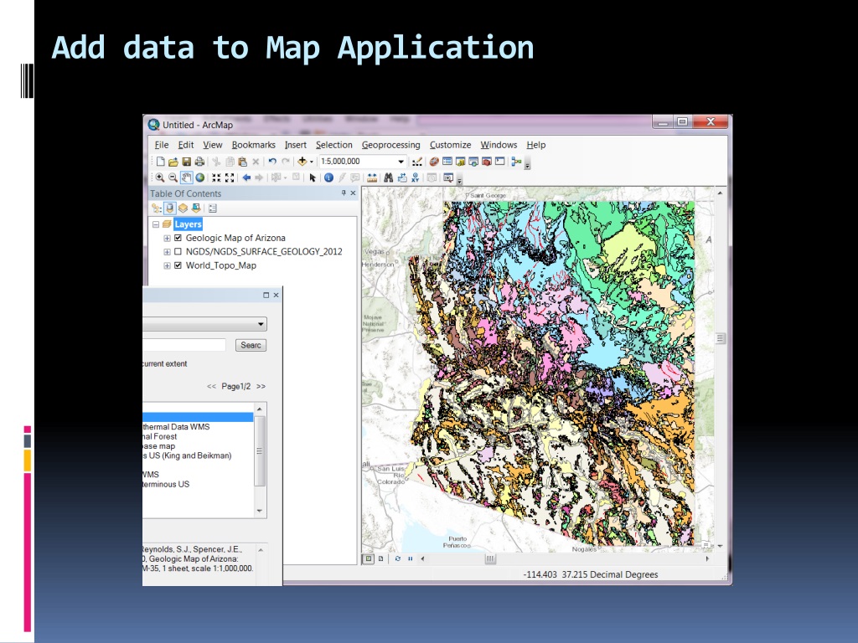Open the search panel combo box
This screenshot has width=858, height=643.
[204, 324]
